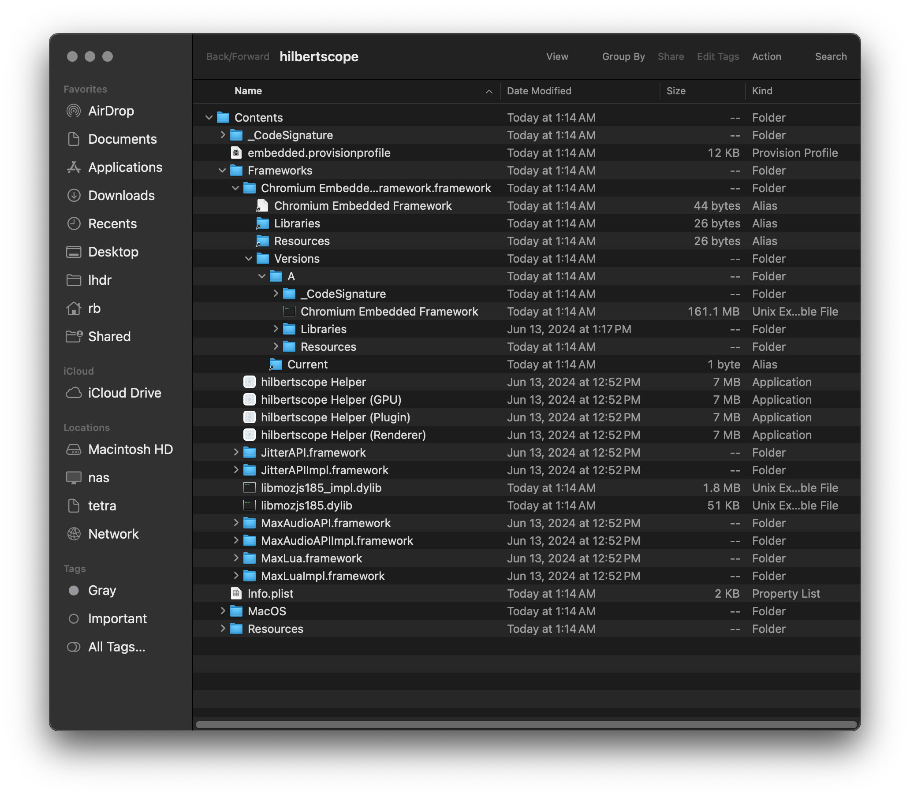
Task: Select the hilbertscope Helper (Plugin) row
Action: tap(526, 417)
